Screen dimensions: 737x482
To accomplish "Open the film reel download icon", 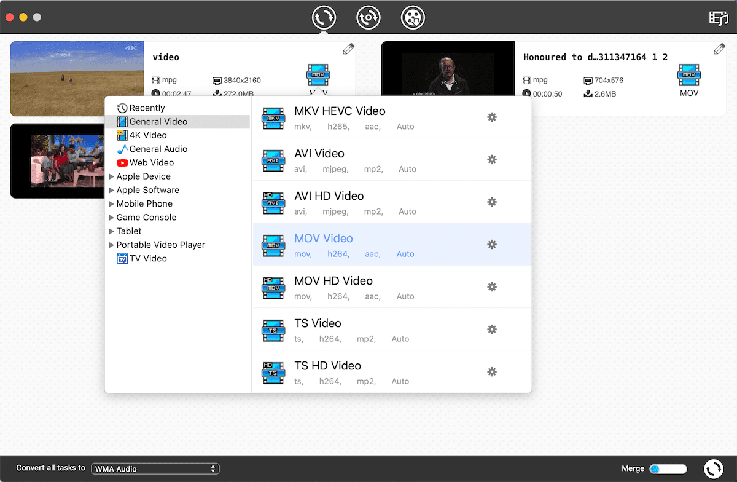I will (413, 18).
